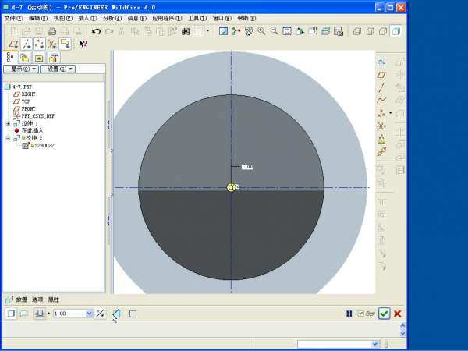This screenshot has width=468, height=351.
Task: Toggle the glasses verify-mode preview
Action: click(370, 314)
